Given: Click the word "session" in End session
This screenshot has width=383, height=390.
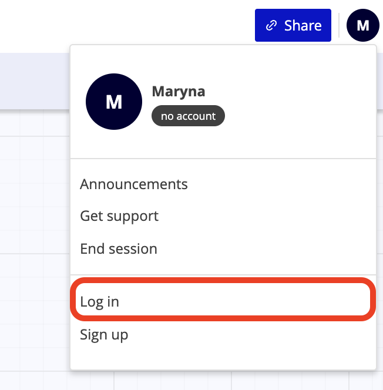Looking at the screenshot, I should (x=133, y=248).
